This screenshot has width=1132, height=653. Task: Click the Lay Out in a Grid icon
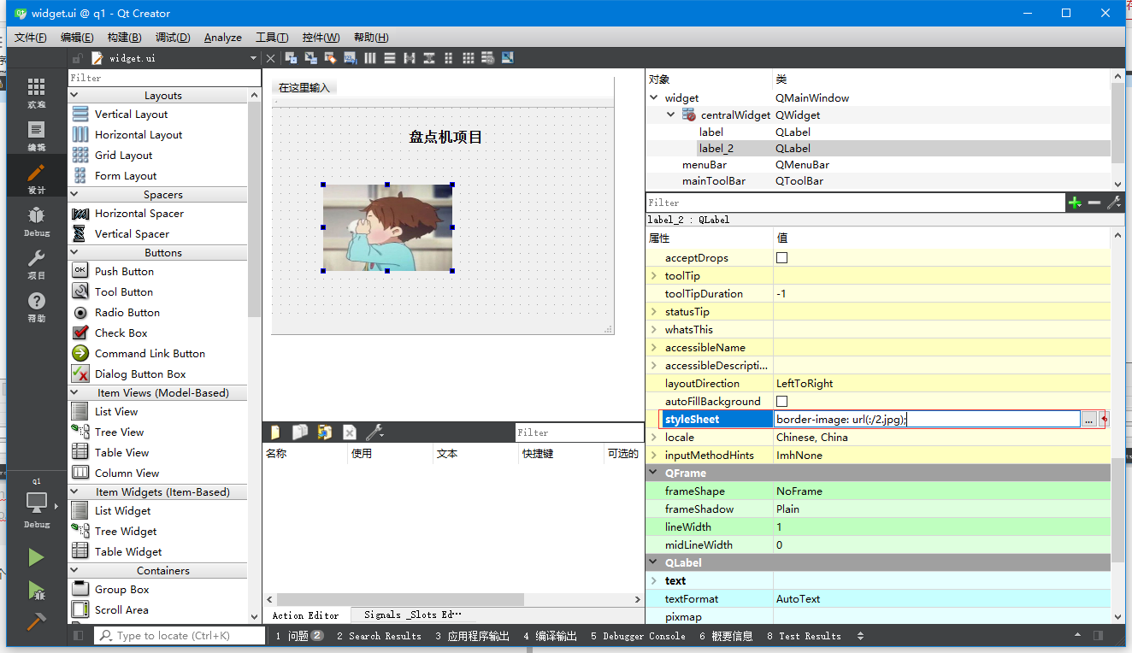point(468,57)
